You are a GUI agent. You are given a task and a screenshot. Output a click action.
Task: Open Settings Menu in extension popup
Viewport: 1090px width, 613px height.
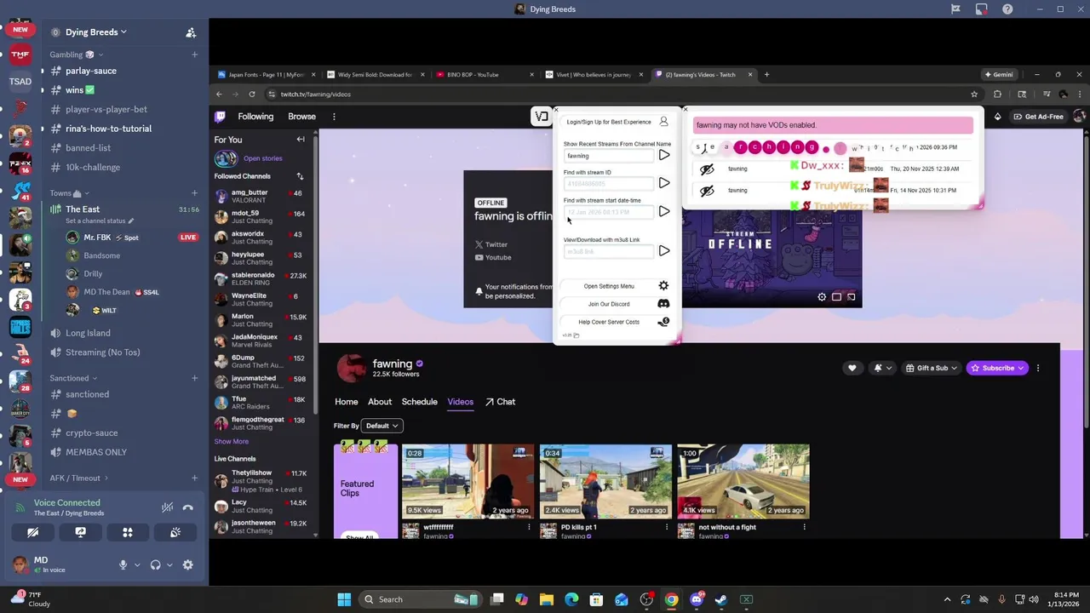point(616,286)
